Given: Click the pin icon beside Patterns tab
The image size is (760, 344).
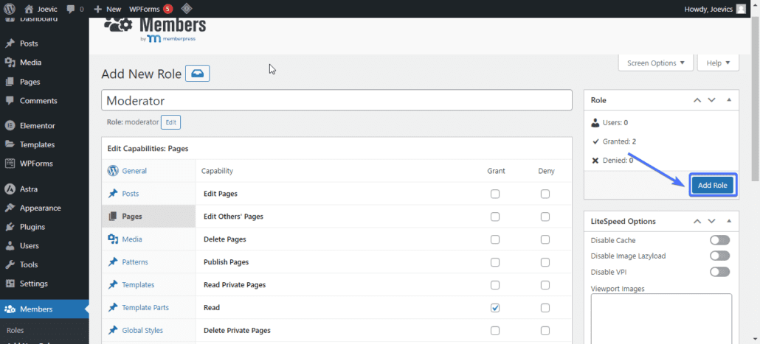Looking at the screenshot, I should coord(113,261).
